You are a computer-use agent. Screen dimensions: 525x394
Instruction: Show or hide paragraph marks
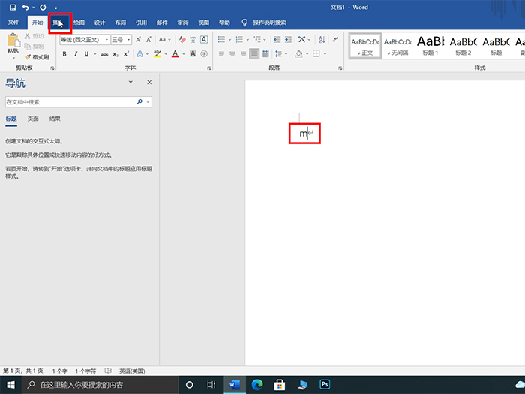point(335,40)
